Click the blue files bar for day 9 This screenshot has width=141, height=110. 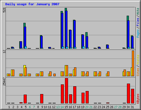[x=42, y=42]
